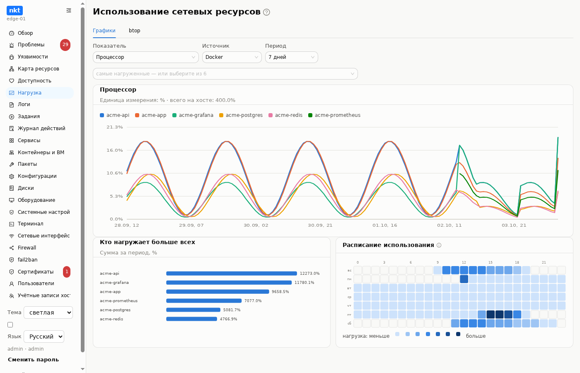Open the fail2ban shield icon
The height and width of the screenshot is (373, 580).
point(12,260)
